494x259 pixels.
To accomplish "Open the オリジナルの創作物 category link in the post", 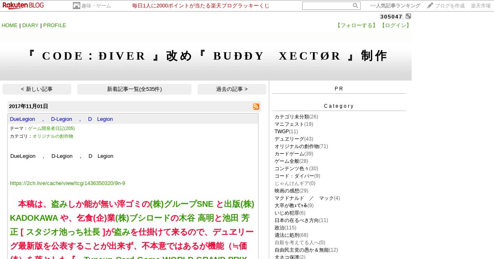I will (x=53, y=136).
